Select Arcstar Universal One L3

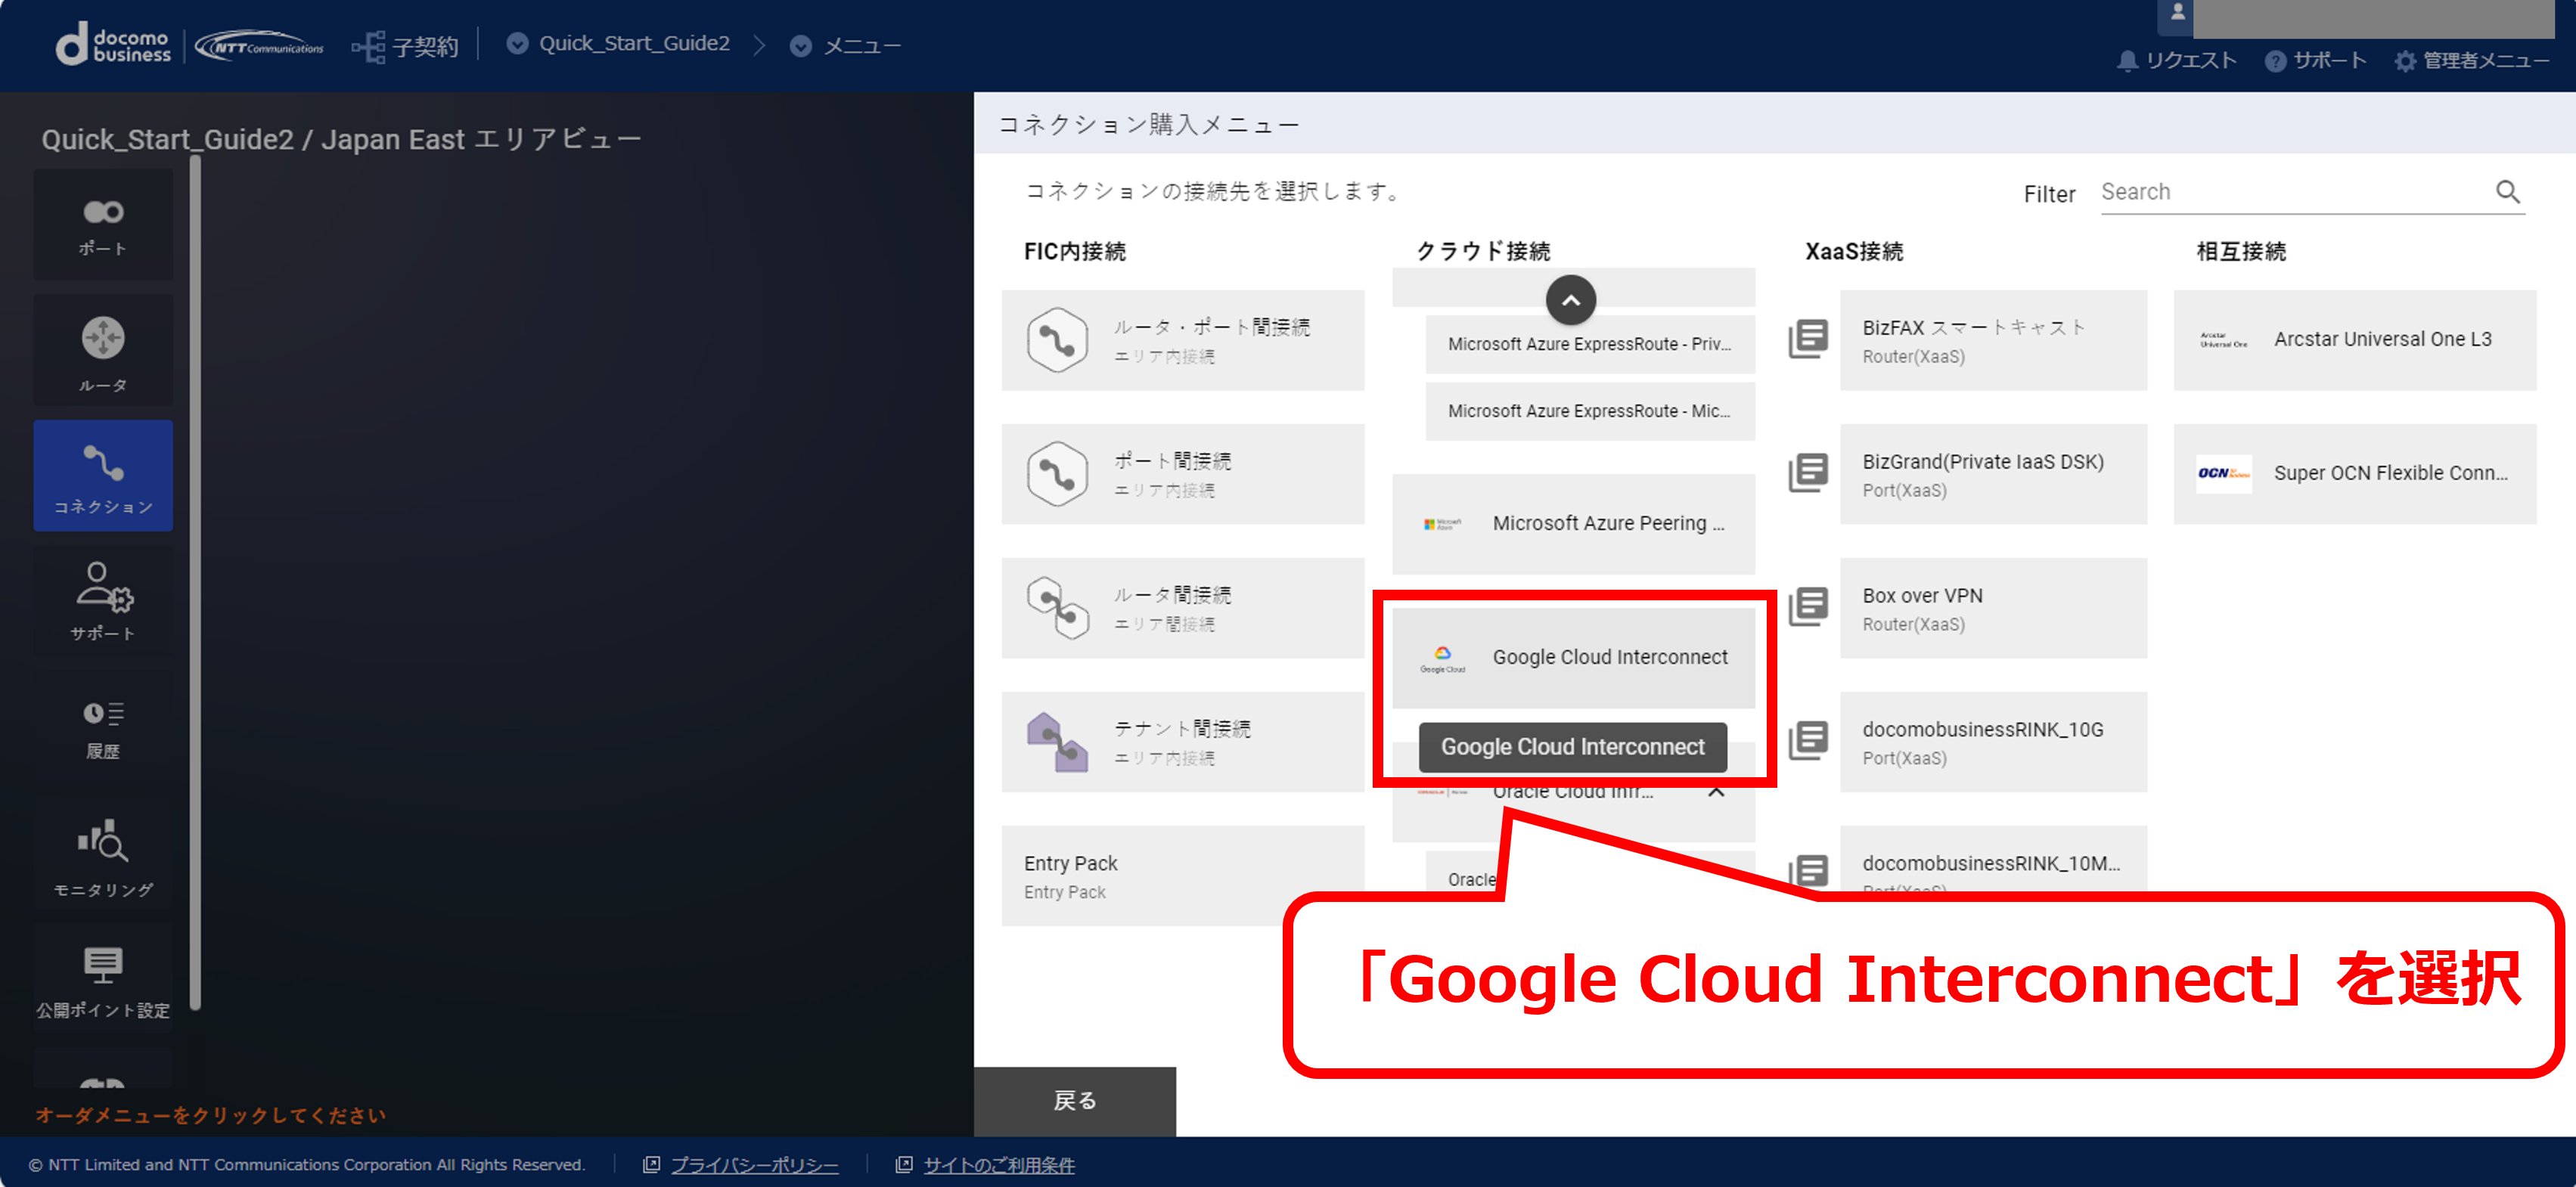pyautogui.click(x=2355, y=341)
